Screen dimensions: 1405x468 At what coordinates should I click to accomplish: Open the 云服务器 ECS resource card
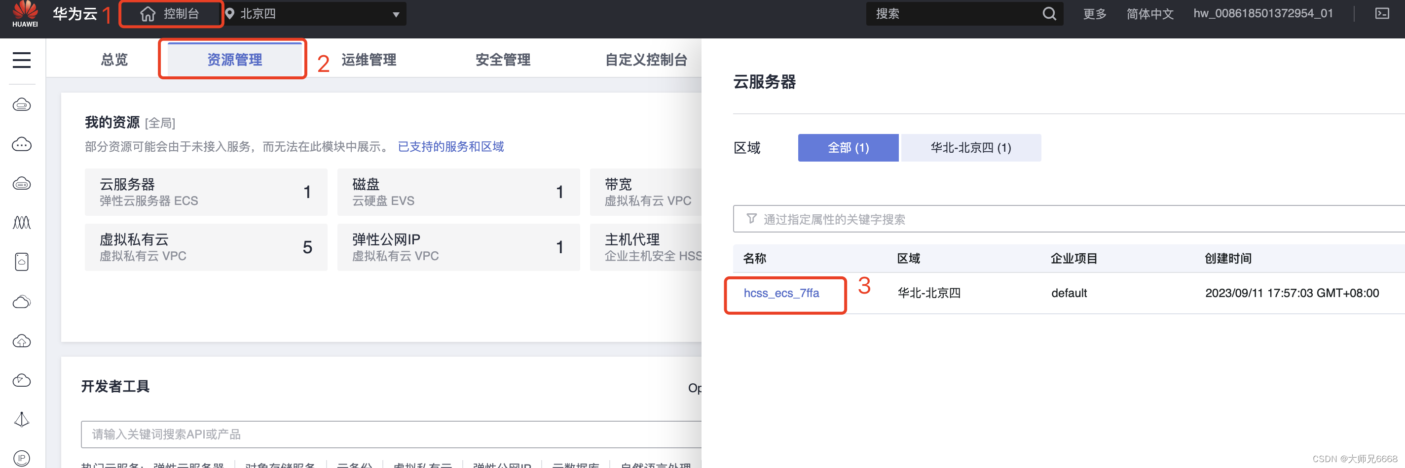coord(206,192)
